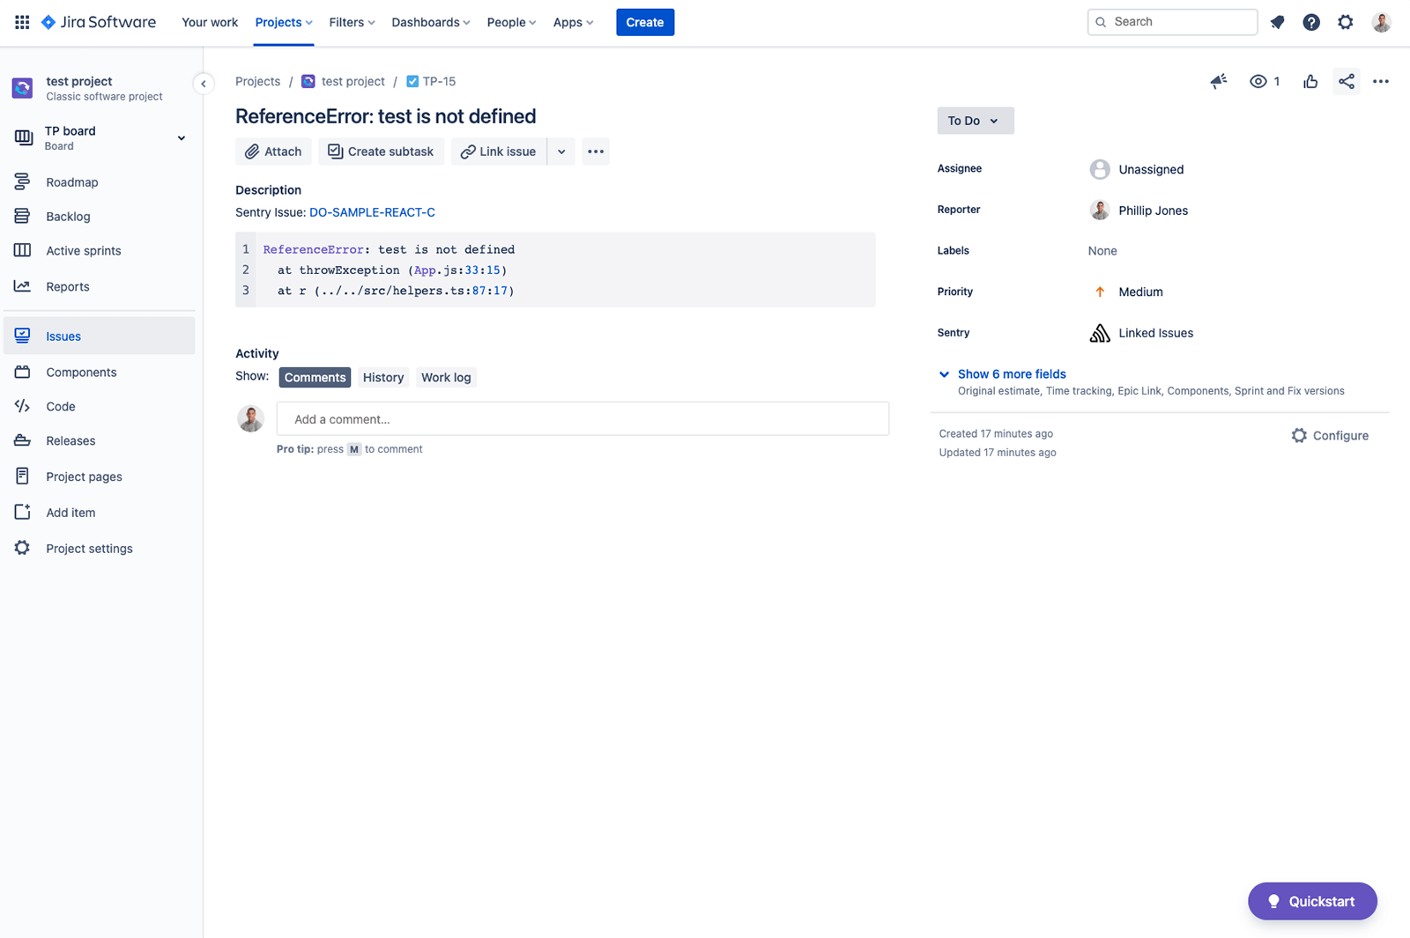Open the DO-SAMPLE-REACT-C Sentry link
Viewport: 1410px width, 938px height.
click(372, 212)
